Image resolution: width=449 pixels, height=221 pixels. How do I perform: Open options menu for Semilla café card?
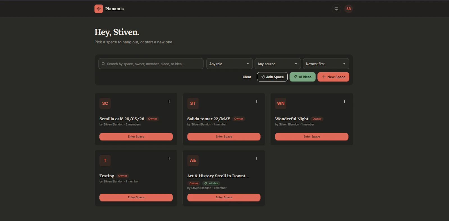[x=169, y=102]
